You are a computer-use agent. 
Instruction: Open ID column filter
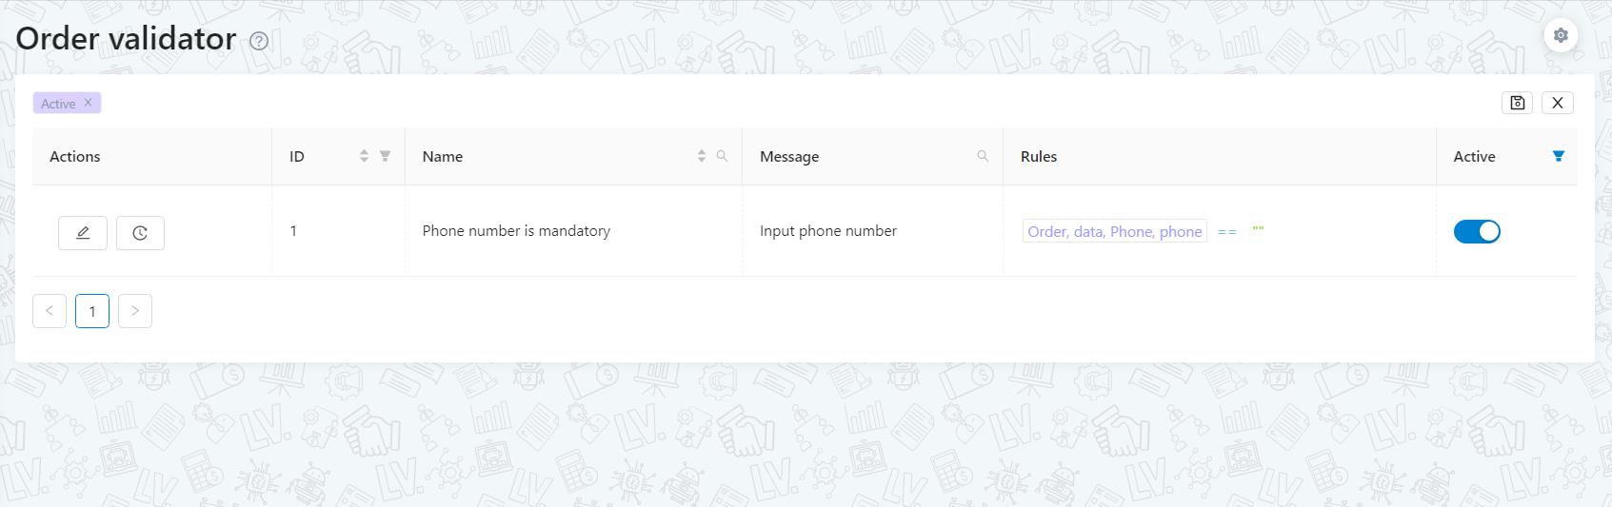coord(385,156)
